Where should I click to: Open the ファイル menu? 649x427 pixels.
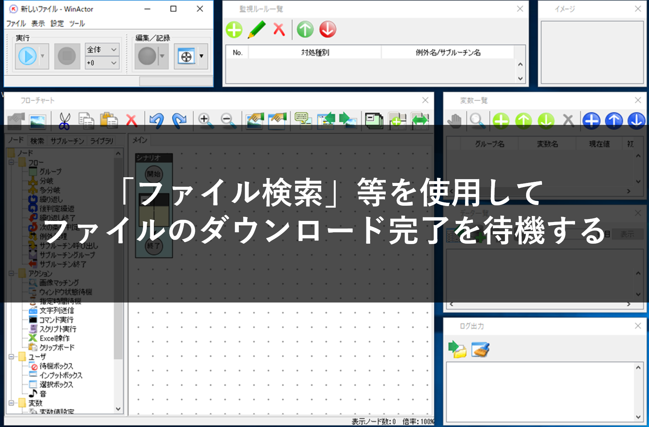[16, 24]
